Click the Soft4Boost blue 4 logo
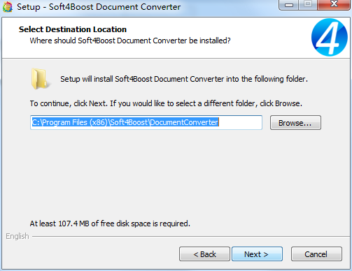Viewport: 352px width, 271px height. [x=330, y=37]
